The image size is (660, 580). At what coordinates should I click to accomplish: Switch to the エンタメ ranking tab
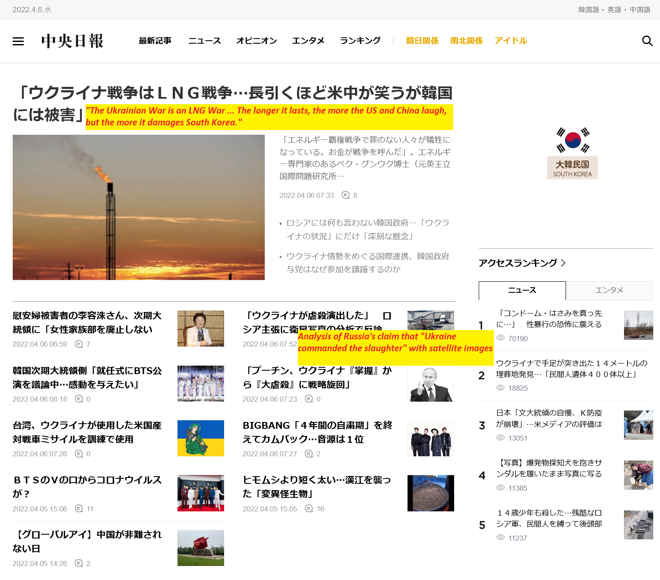[609, 290]
